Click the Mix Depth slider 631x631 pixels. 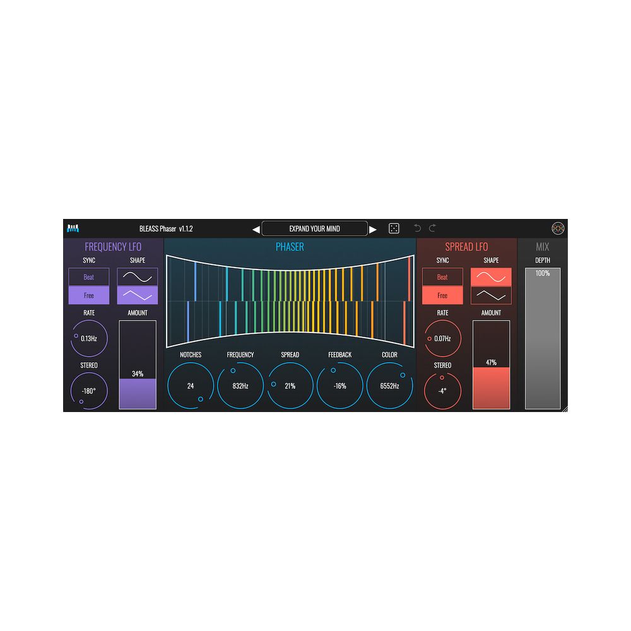click(x=543, y=338)
